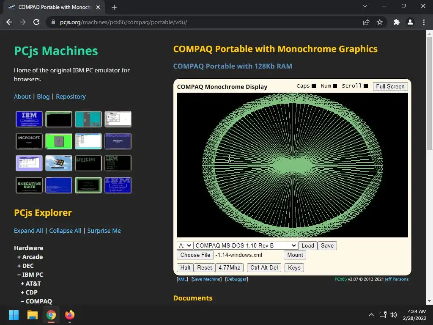The height and width of the screenshot is (325, 433).
Task: Open the EXECUTIVE SUITE thumbnail
Action: 29,185
